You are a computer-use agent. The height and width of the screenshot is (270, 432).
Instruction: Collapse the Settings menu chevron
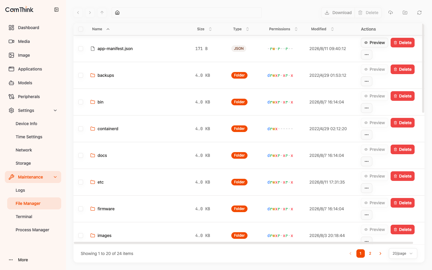pos(55,110)
